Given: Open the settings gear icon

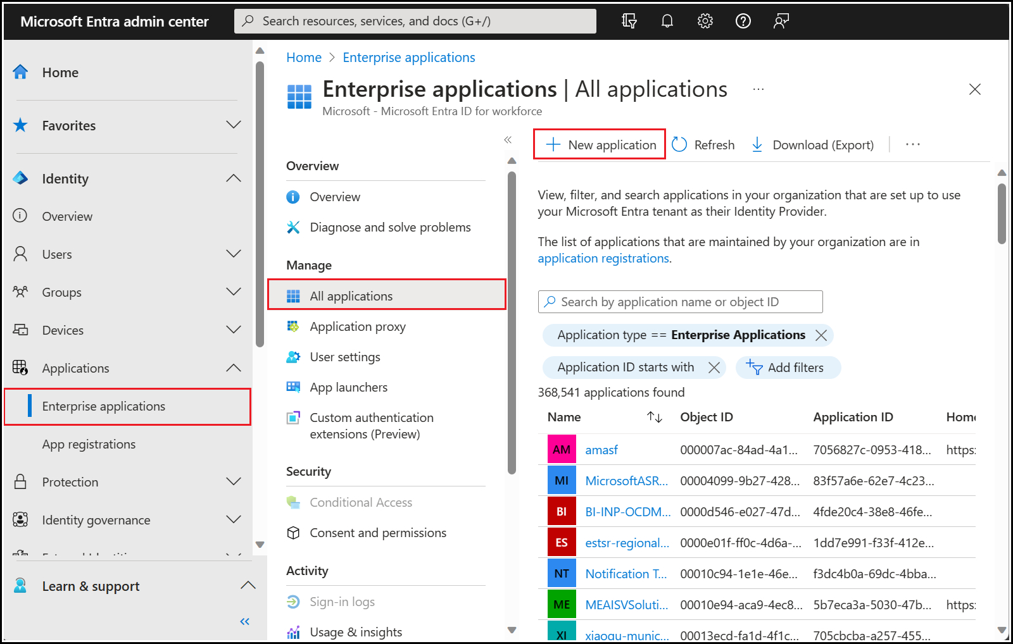Looking at the screenshot, I should [x=705, y=22].
